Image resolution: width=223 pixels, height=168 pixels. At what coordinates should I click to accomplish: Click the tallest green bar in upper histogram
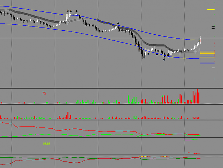coord(128,99)
